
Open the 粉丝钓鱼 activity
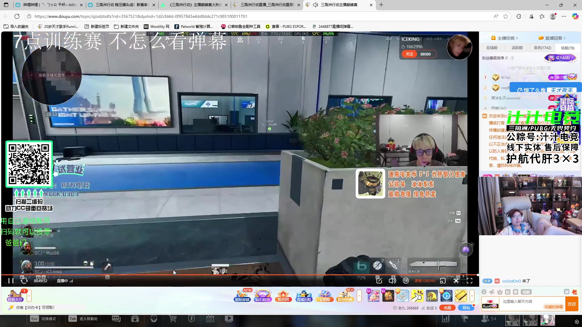tap(345, 296)
